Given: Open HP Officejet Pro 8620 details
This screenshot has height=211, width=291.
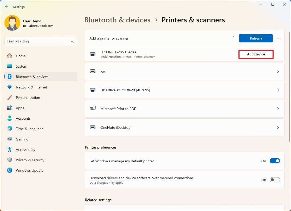Looking at the screenshot, I should tap(278, 90).
